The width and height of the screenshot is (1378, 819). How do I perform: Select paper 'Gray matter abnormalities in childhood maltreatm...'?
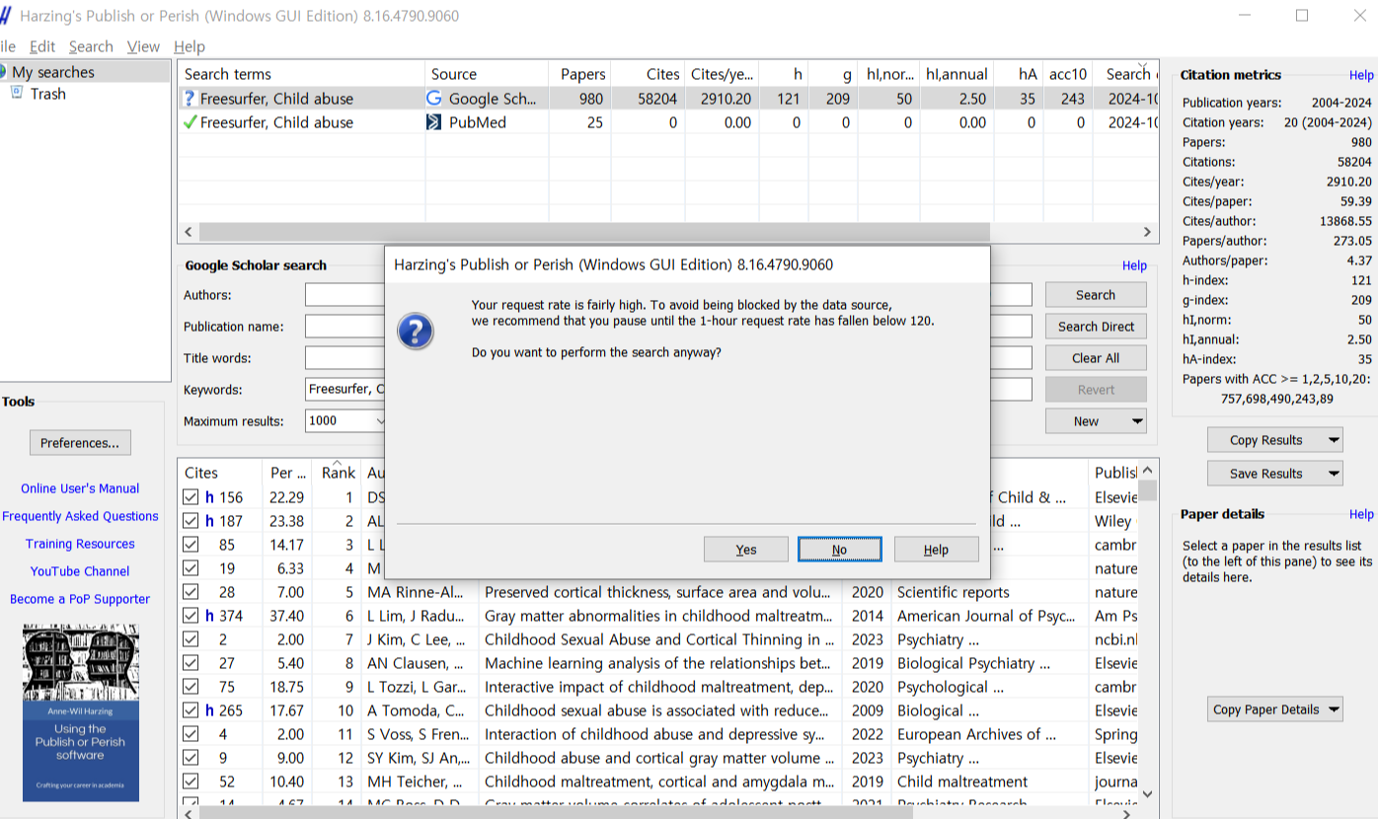click(659, 616)
